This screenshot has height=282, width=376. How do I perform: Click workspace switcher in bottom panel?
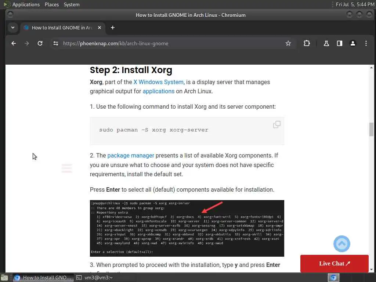click(x=333, y=278)
